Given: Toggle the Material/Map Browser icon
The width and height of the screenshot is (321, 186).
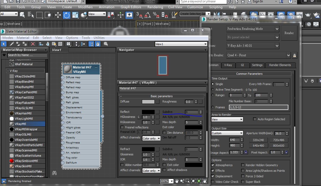Looking at the screenshot, I should (92, 44).
